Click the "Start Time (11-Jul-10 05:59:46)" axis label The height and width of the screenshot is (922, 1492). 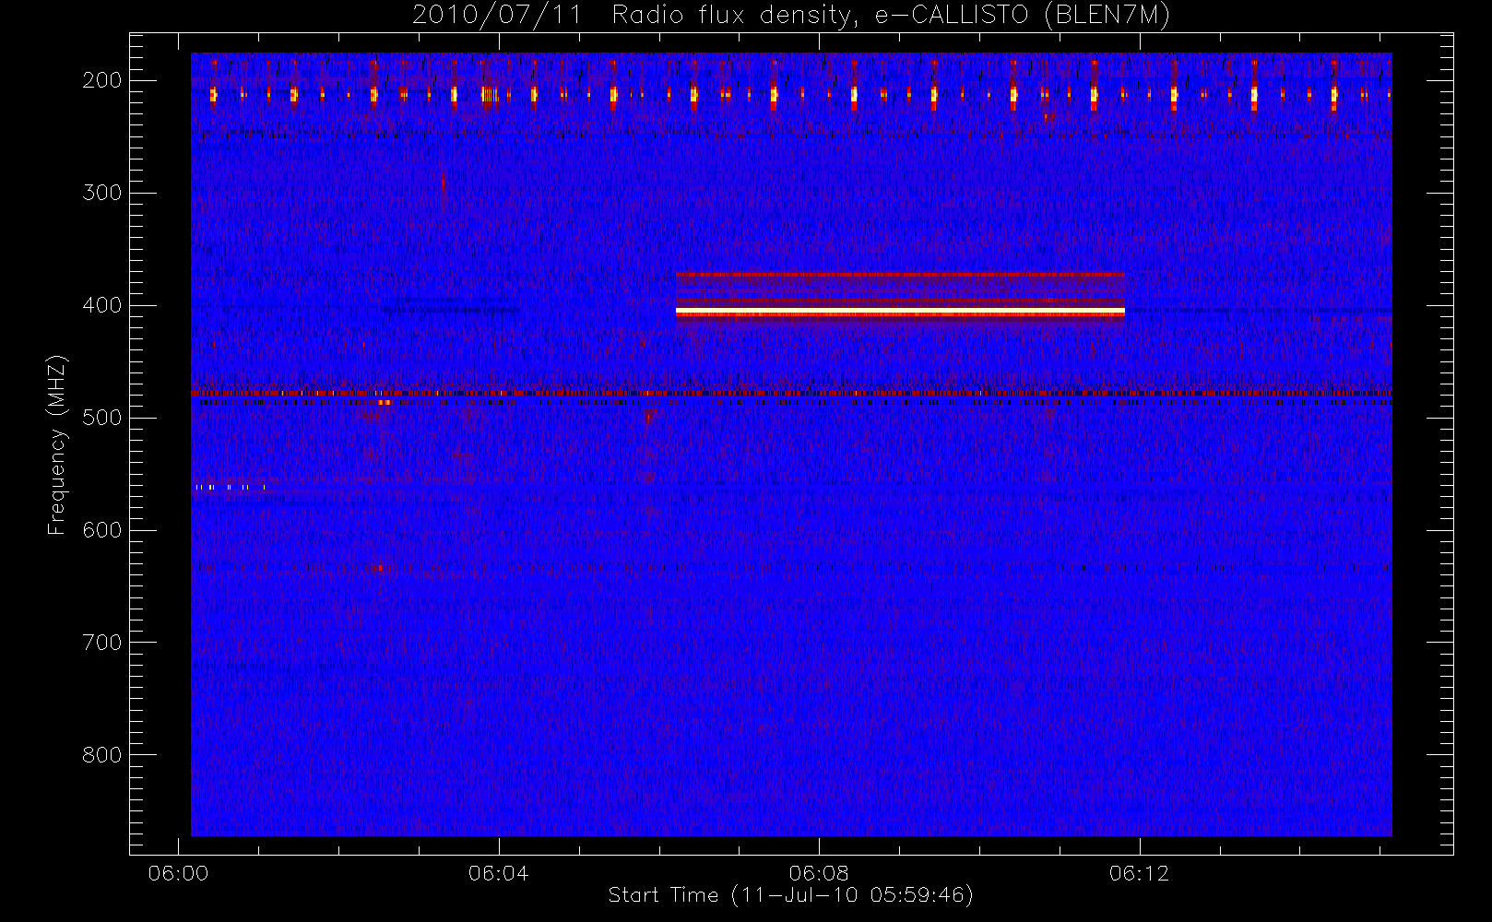(x=790, y=895)
